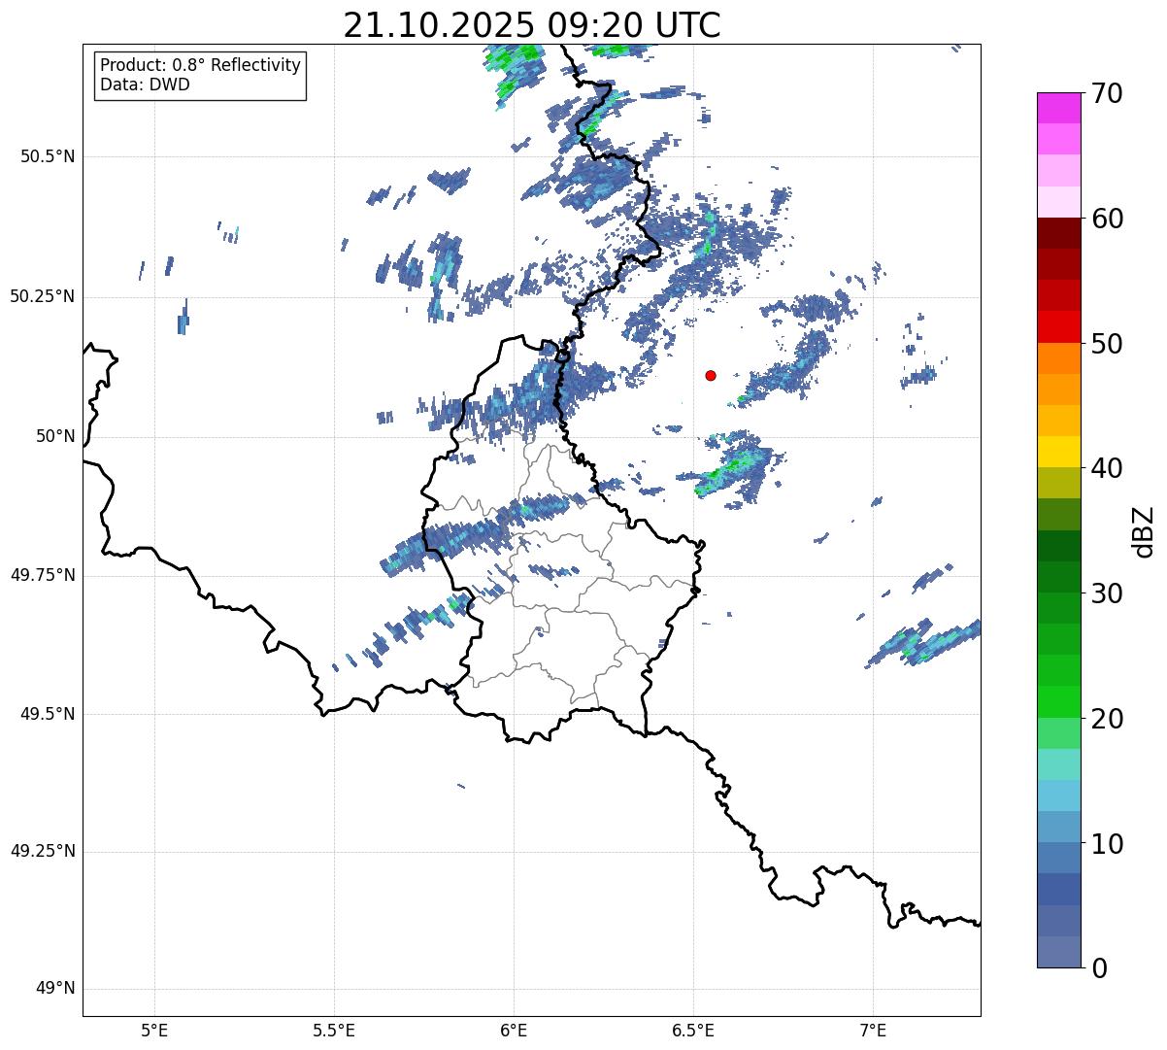The image size is (1167, 1050).
Task: Click the 49.75°N latitude label
Action: tap(43, 575)
